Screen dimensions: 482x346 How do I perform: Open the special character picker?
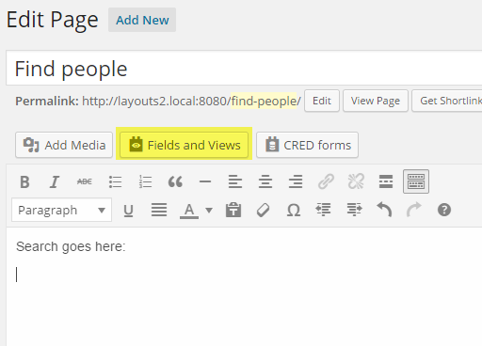pos(294,211)
